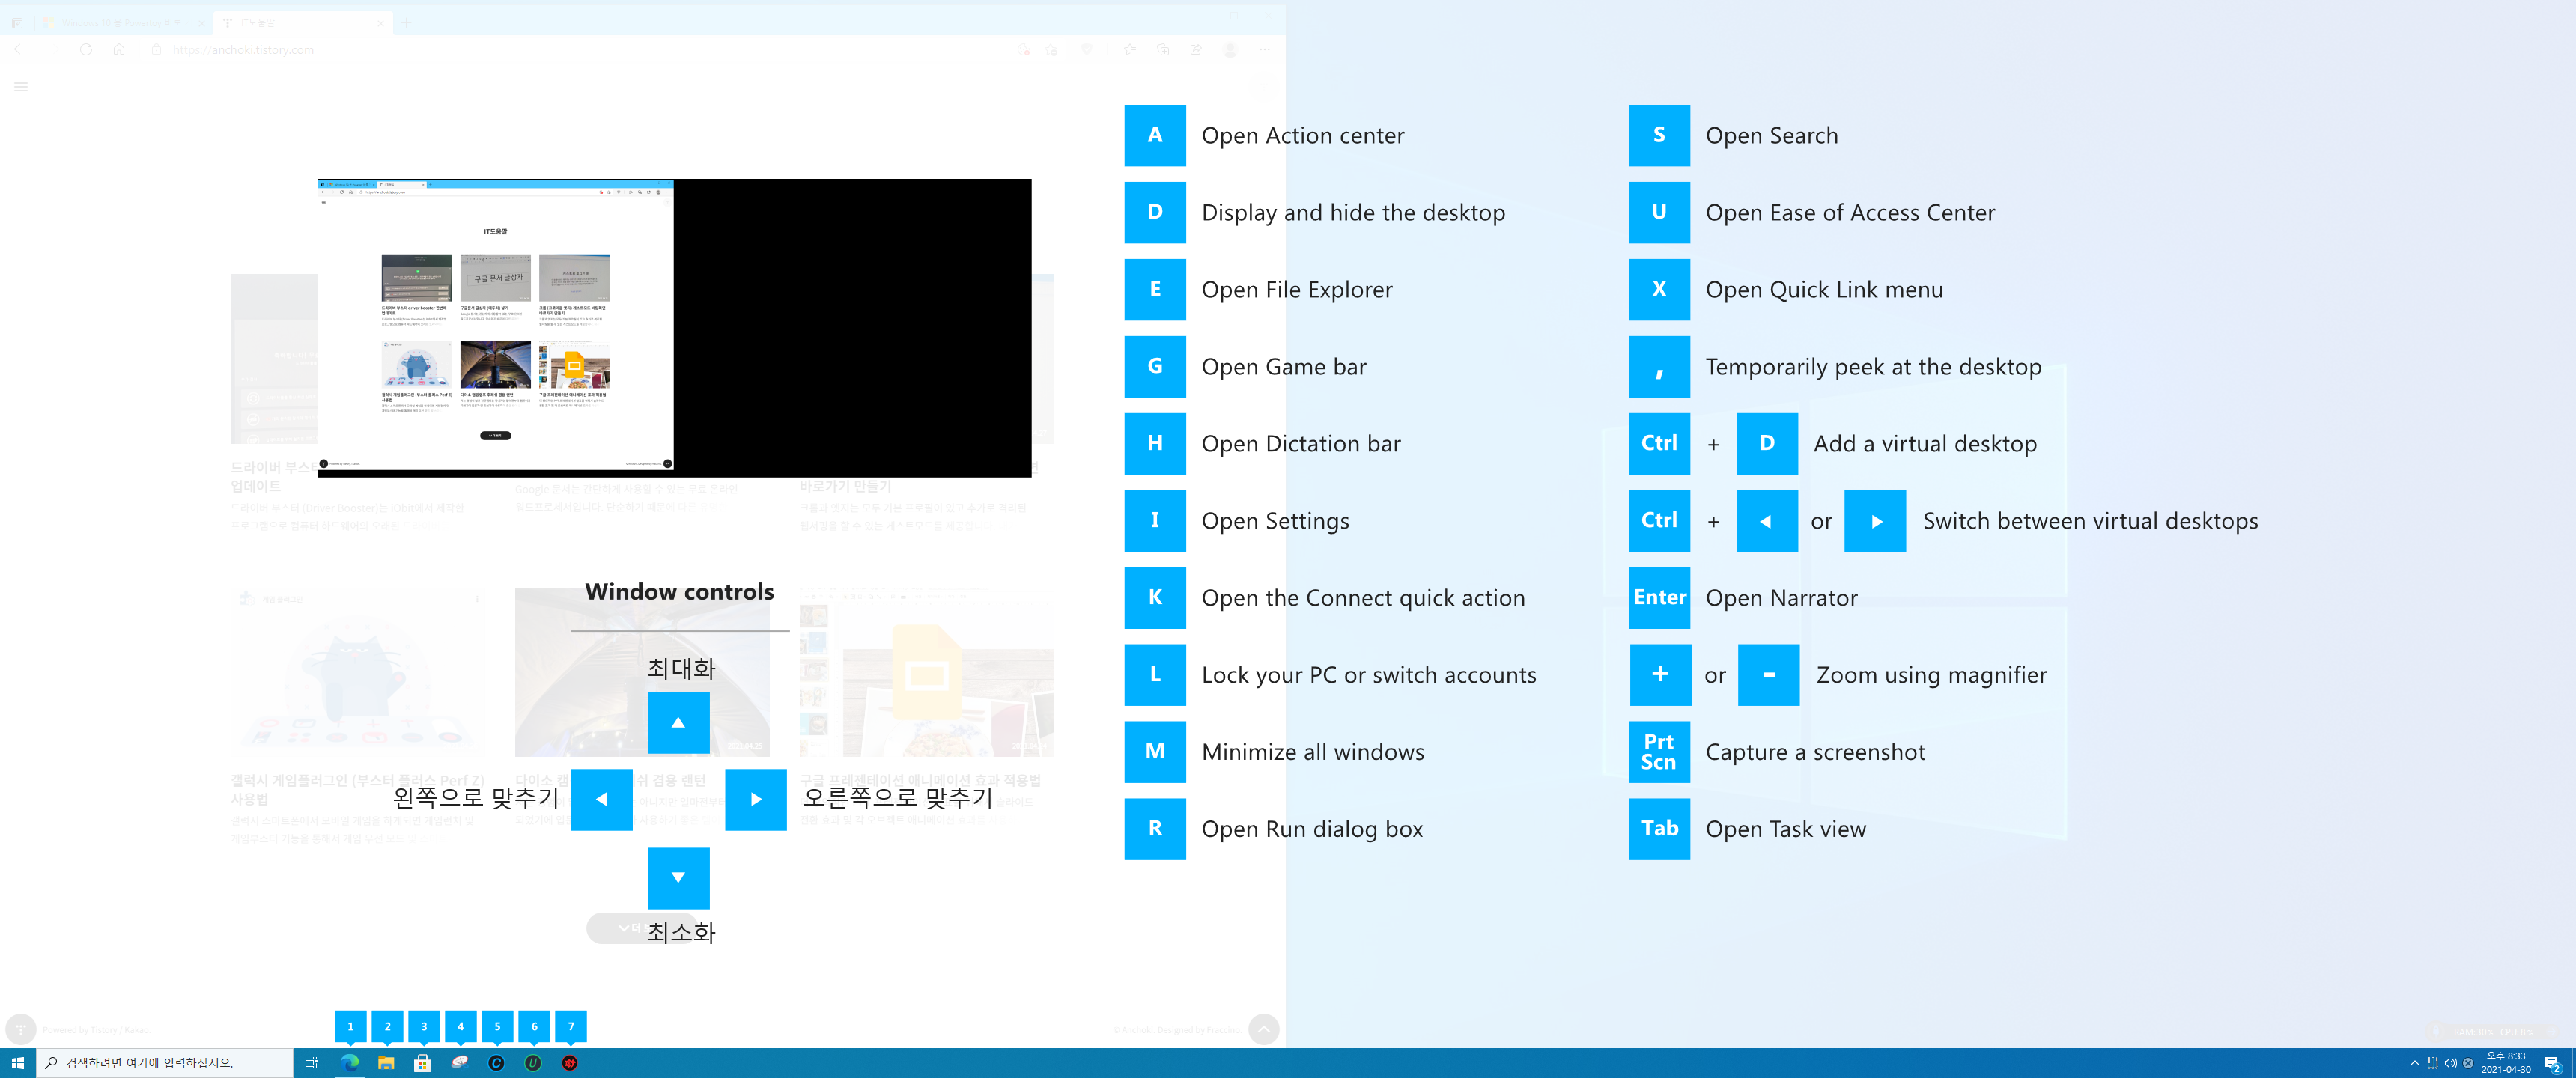Open the blue C taskbar app
This screenshot has height=1078, width=2576.
(496, 1063)
